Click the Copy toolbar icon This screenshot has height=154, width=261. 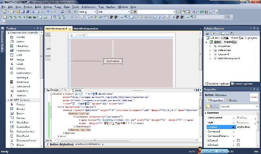(x=38, y=12)
